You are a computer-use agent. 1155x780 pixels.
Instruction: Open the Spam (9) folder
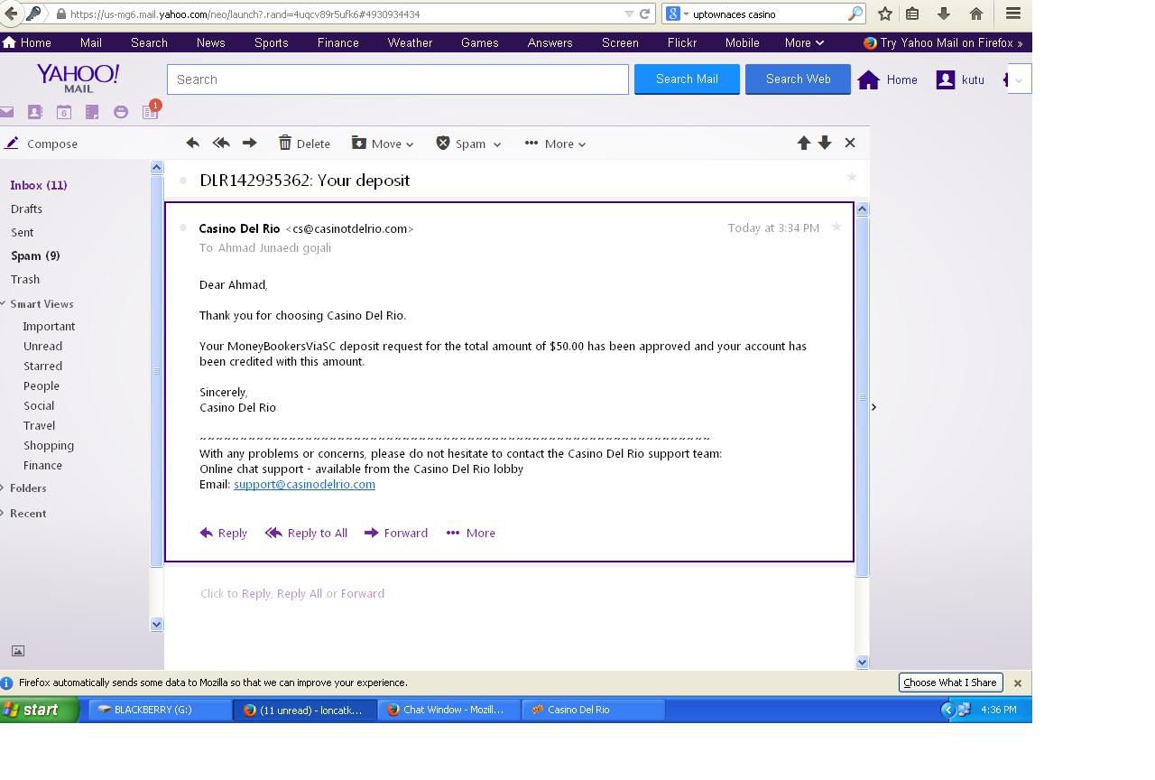tap(35, 255)
